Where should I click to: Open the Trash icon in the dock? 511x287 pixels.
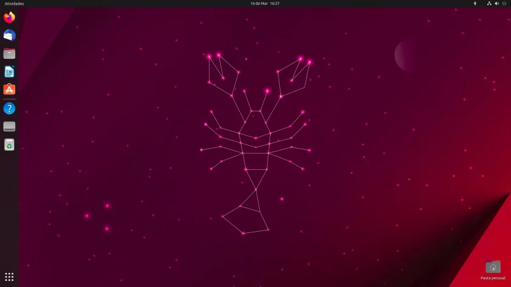coord(9,144)
